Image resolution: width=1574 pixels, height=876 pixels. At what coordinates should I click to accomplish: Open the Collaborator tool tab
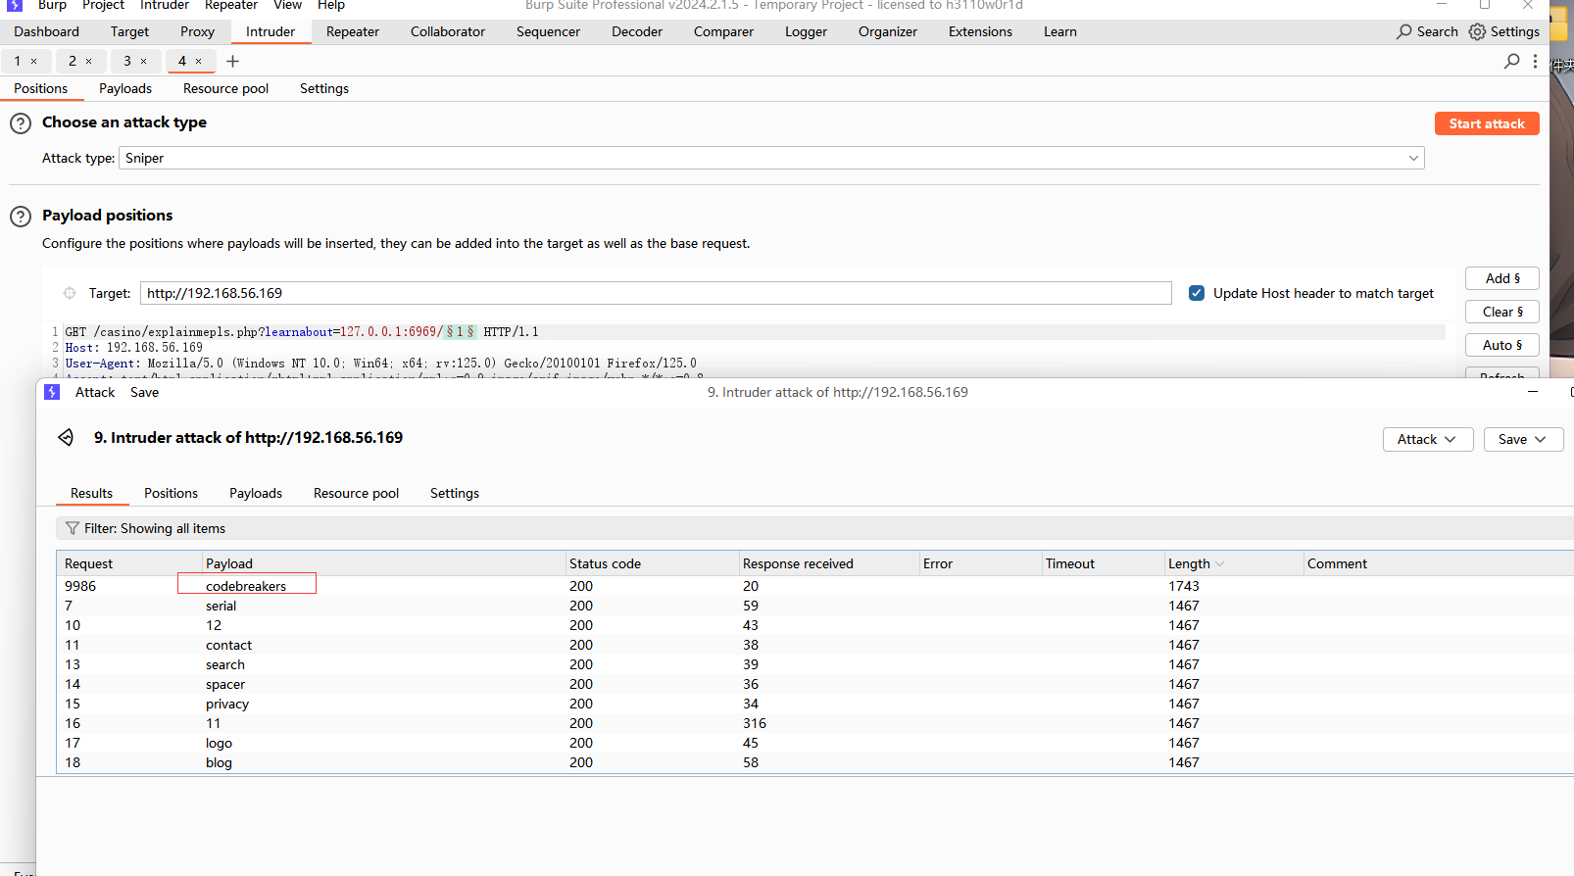(448, 31)
